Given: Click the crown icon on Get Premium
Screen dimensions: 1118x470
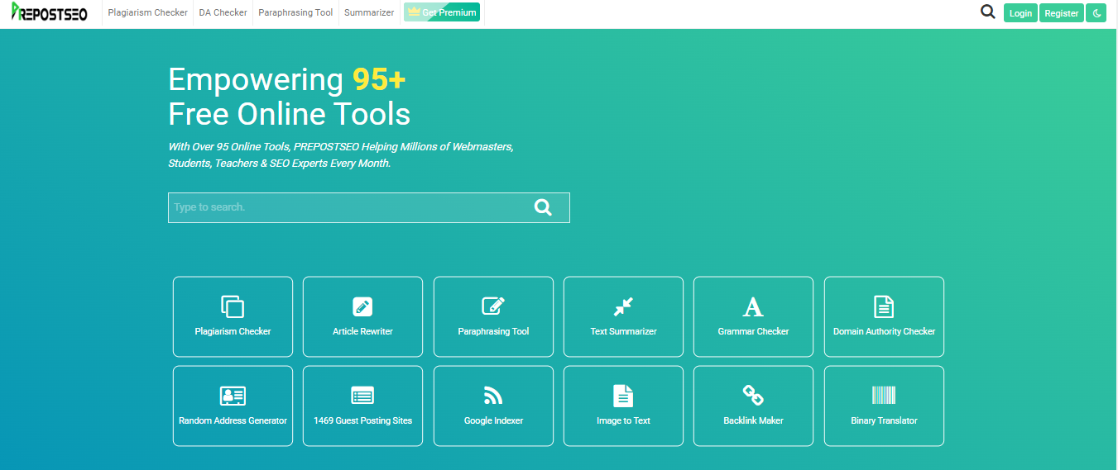Looking at the screenshot, I should pyautogui.click(x=415, y=12).
